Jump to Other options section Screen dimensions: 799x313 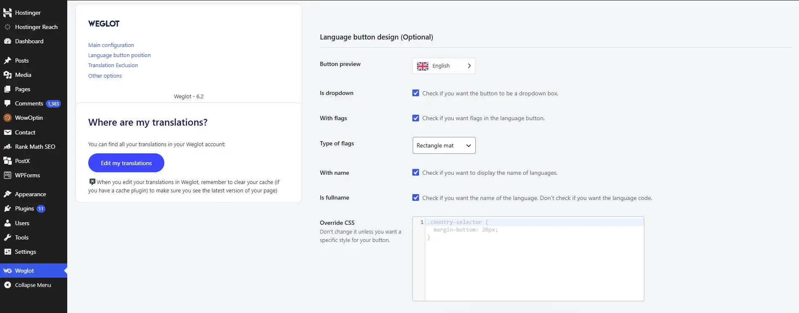point(105,76)
